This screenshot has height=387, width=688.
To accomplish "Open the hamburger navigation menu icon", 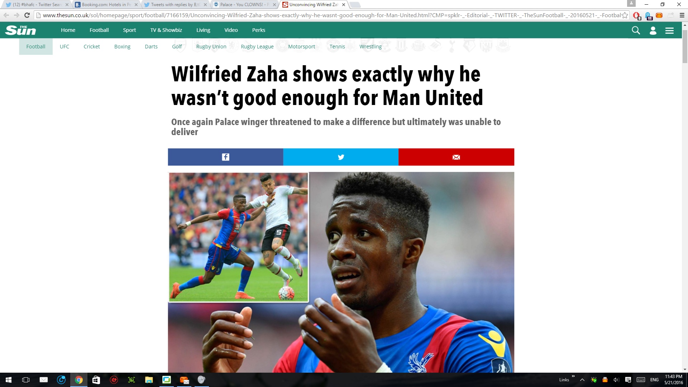I will coord(669,30).
